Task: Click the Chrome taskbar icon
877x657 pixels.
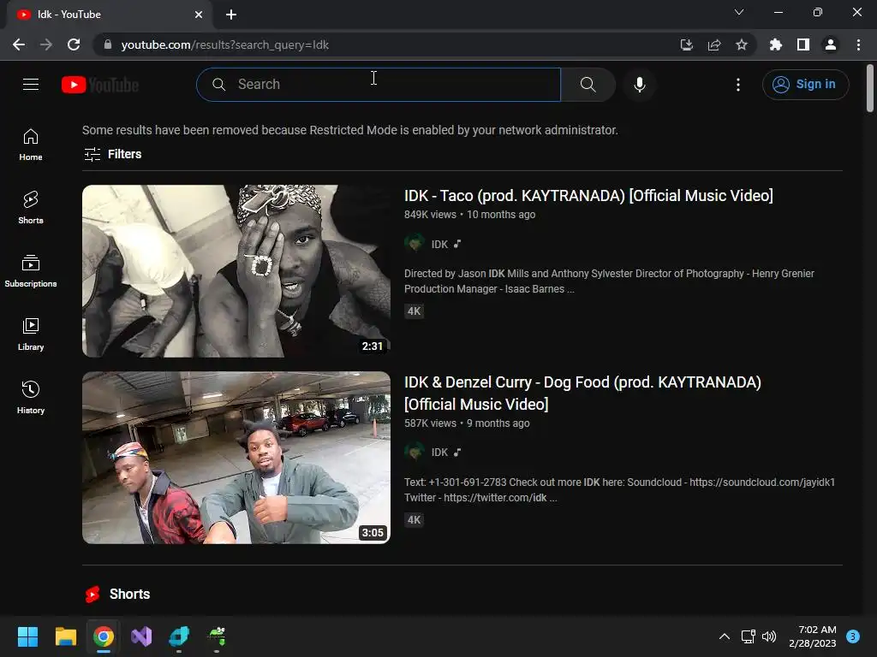Action: point(104,636)
